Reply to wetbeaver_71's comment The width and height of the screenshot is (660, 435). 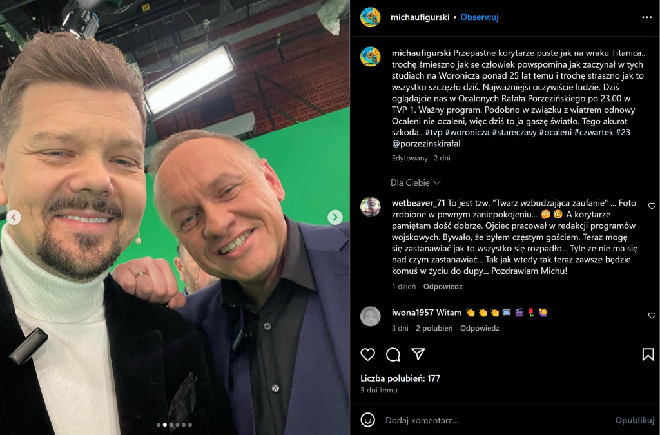coord(443,287)
